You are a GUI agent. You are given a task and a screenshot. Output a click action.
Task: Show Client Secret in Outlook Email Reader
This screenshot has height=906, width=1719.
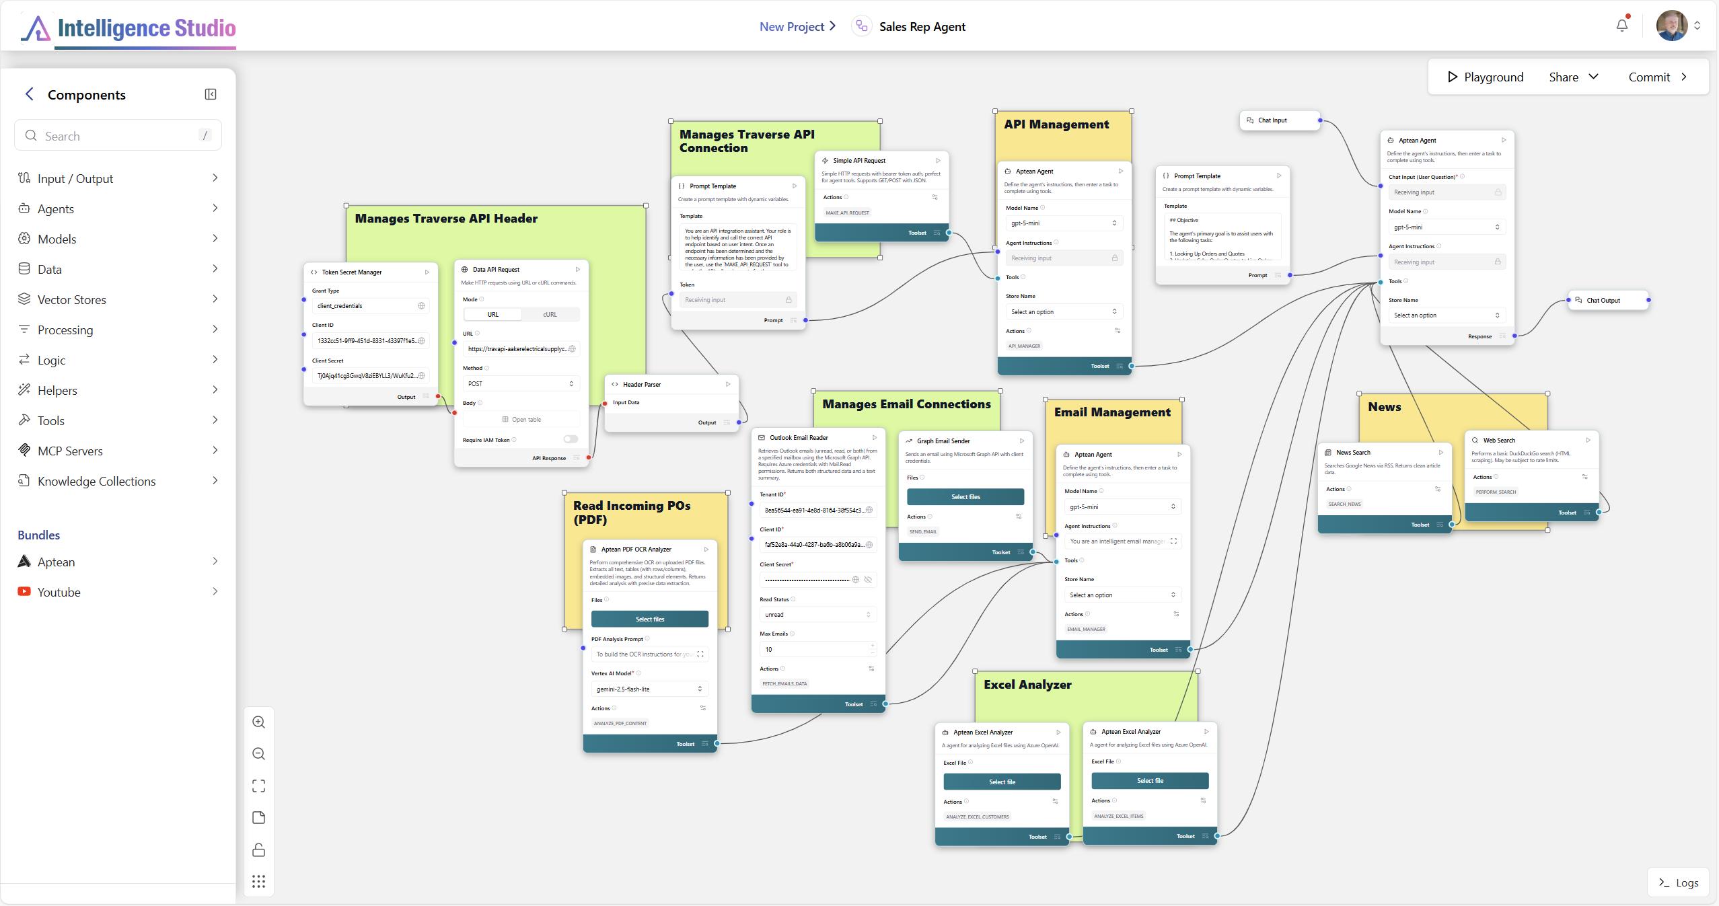point(868,580)
